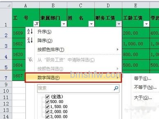Select row 1 header

(x=6, y=18)
